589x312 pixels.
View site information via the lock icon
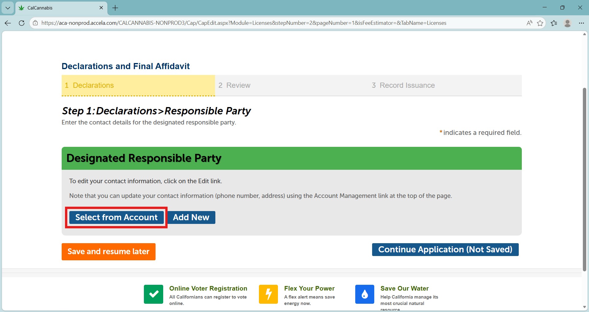tap(35, 23)
